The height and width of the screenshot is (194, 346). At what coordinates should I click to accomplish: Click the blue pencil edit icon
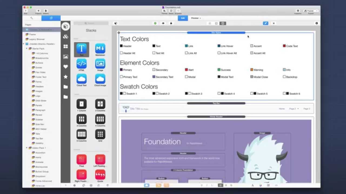click(265, 23)
